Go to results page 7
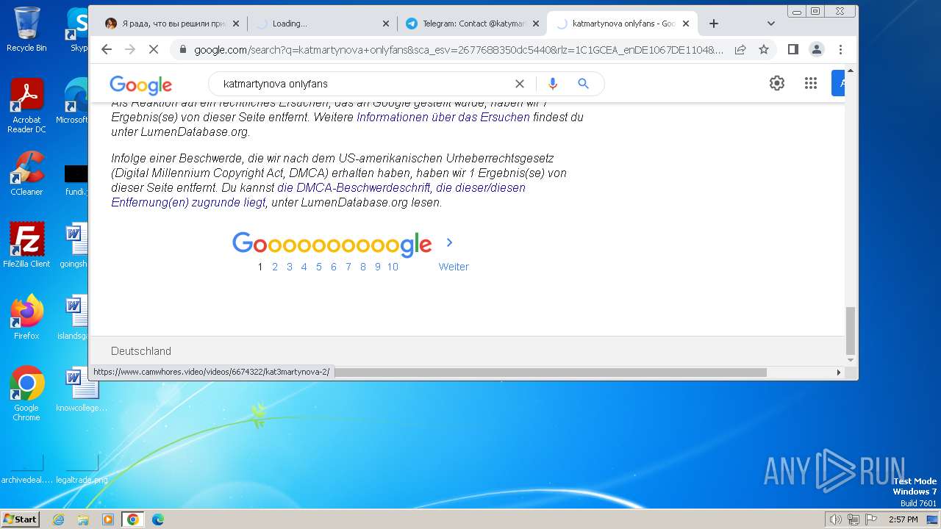 [348, 267]
